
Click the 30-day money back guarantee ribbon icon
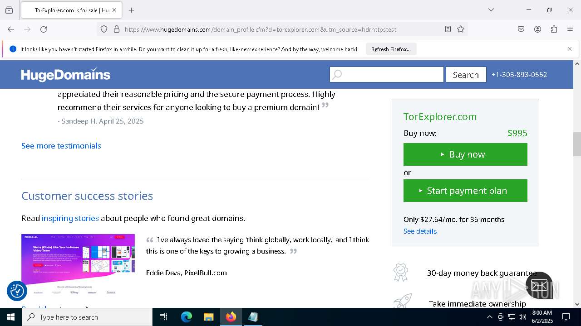(401, 273)
